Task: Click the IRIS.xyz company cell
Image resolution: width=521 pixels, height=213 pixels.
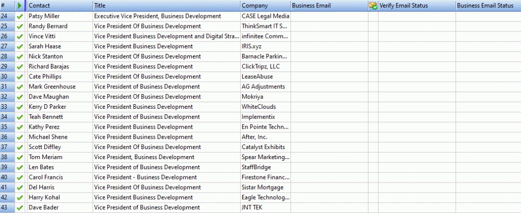Action: [x=266, y=46]
